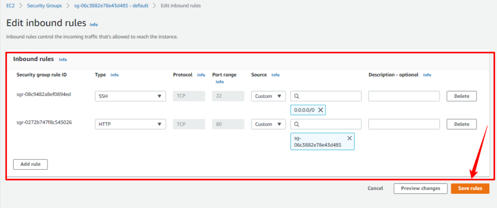Open Info next to Edit inbound rules heading
Screen dimensions: 497x208
[x=94, y=24]
